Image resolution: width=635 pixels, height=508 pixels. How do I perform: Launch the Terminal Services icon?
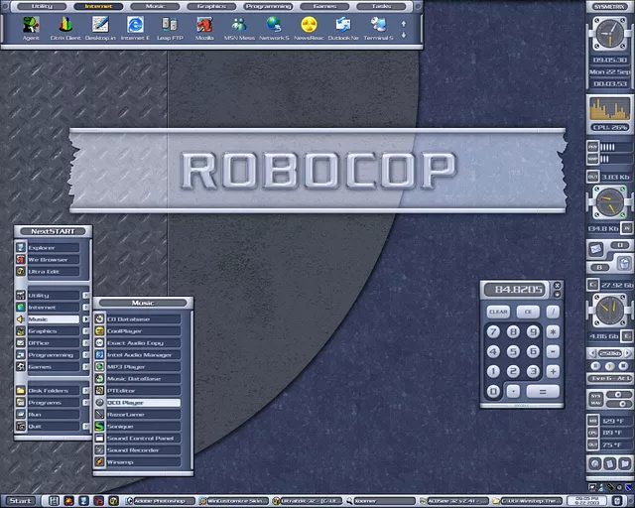[378, 25]
